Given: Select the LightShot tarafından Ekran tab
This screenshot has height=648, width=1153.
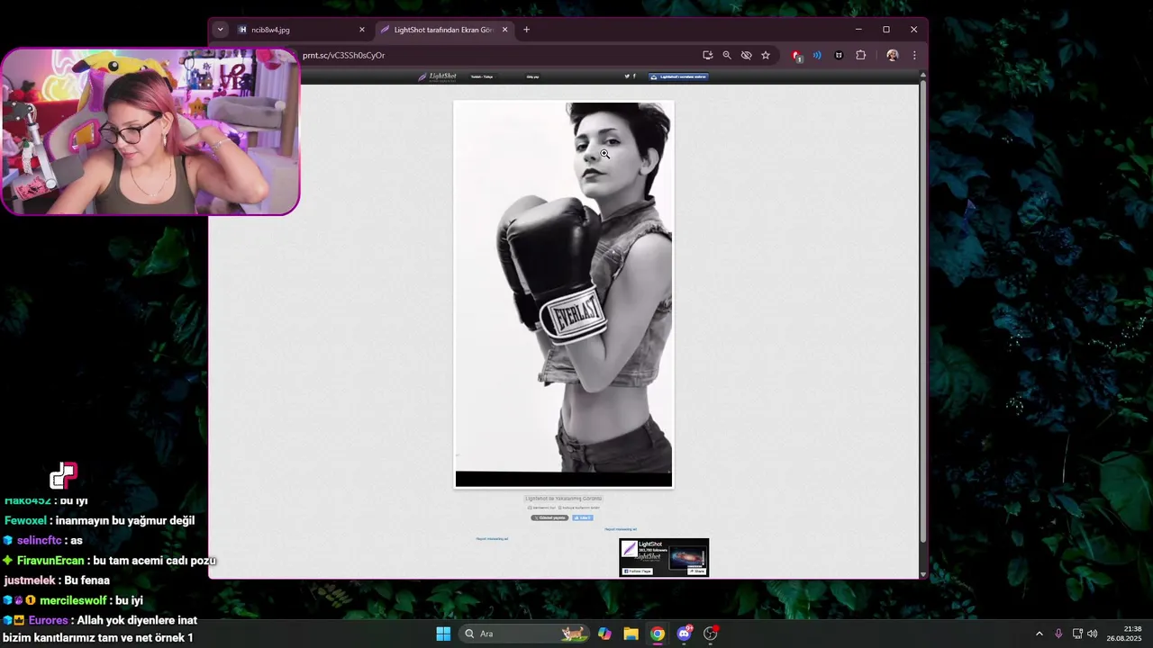Looking at the screenshot, I should pos(443,30).
